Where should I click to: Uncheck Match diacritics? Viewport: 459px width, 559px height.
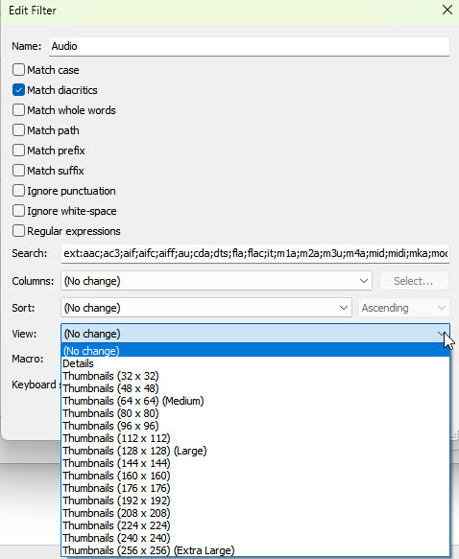[x=18, y=90]
